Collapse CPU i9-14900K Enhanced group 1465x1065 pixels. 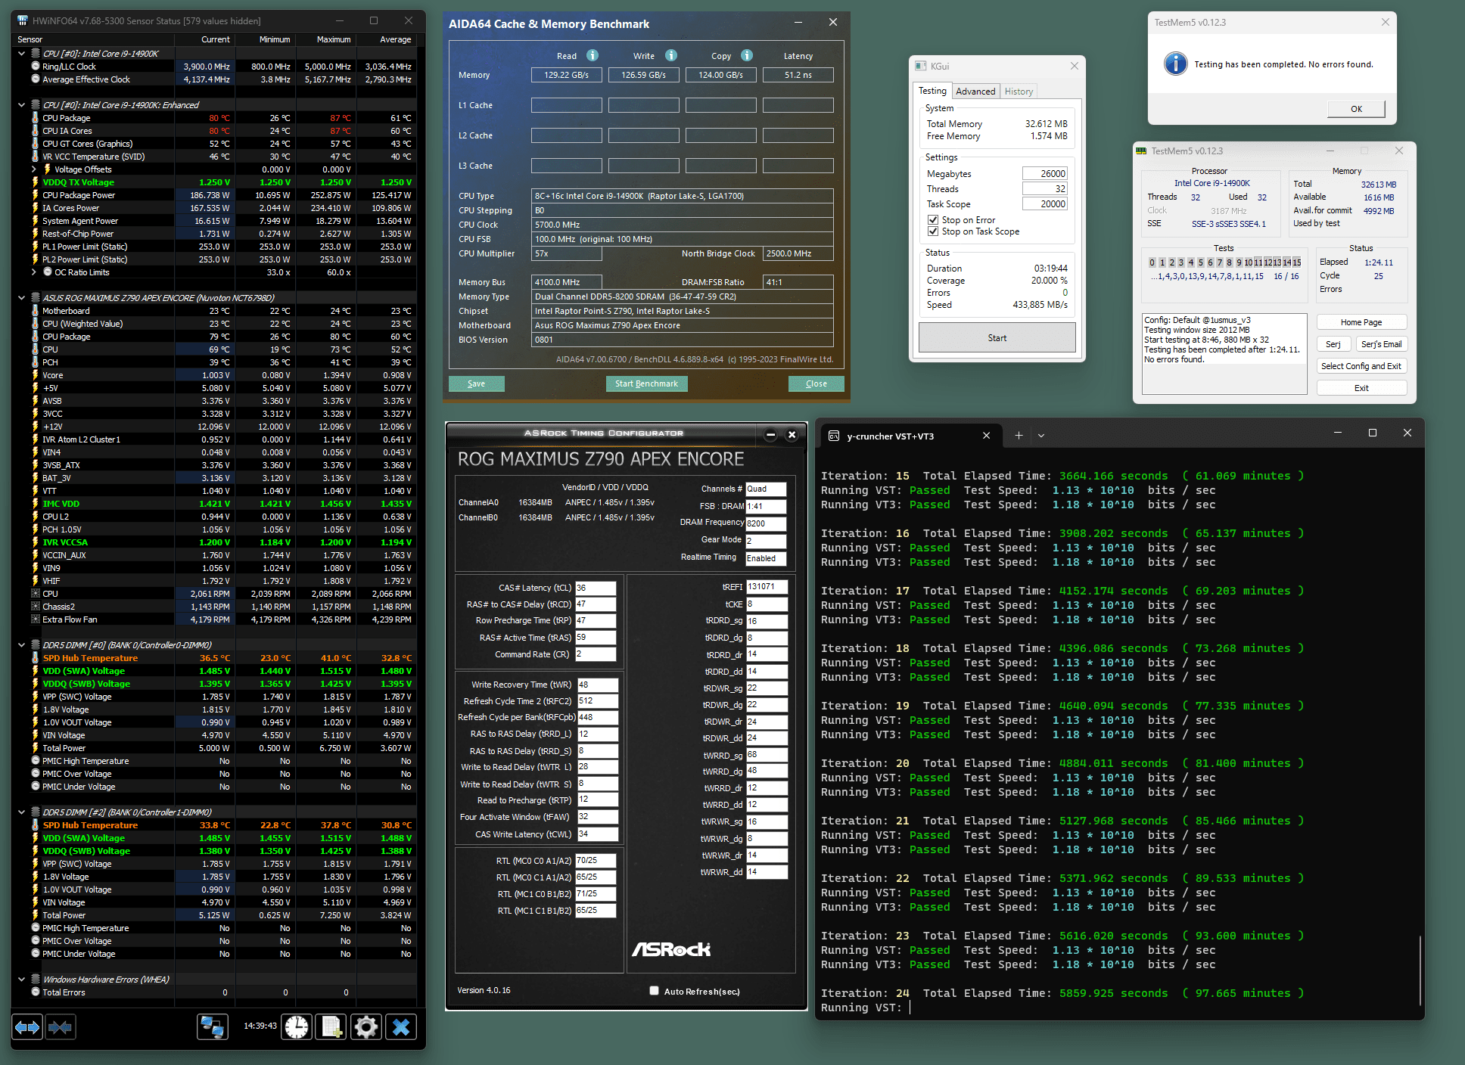pyautogui.click(x=21, y=105)
